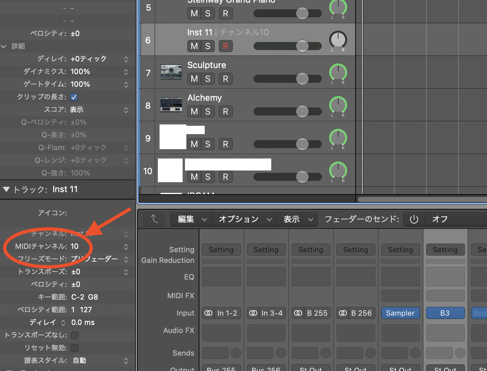The width and height of the screenshot is (487, 371).
Task: Click the send level knob under In 3-4 strip
Action: 281,353
